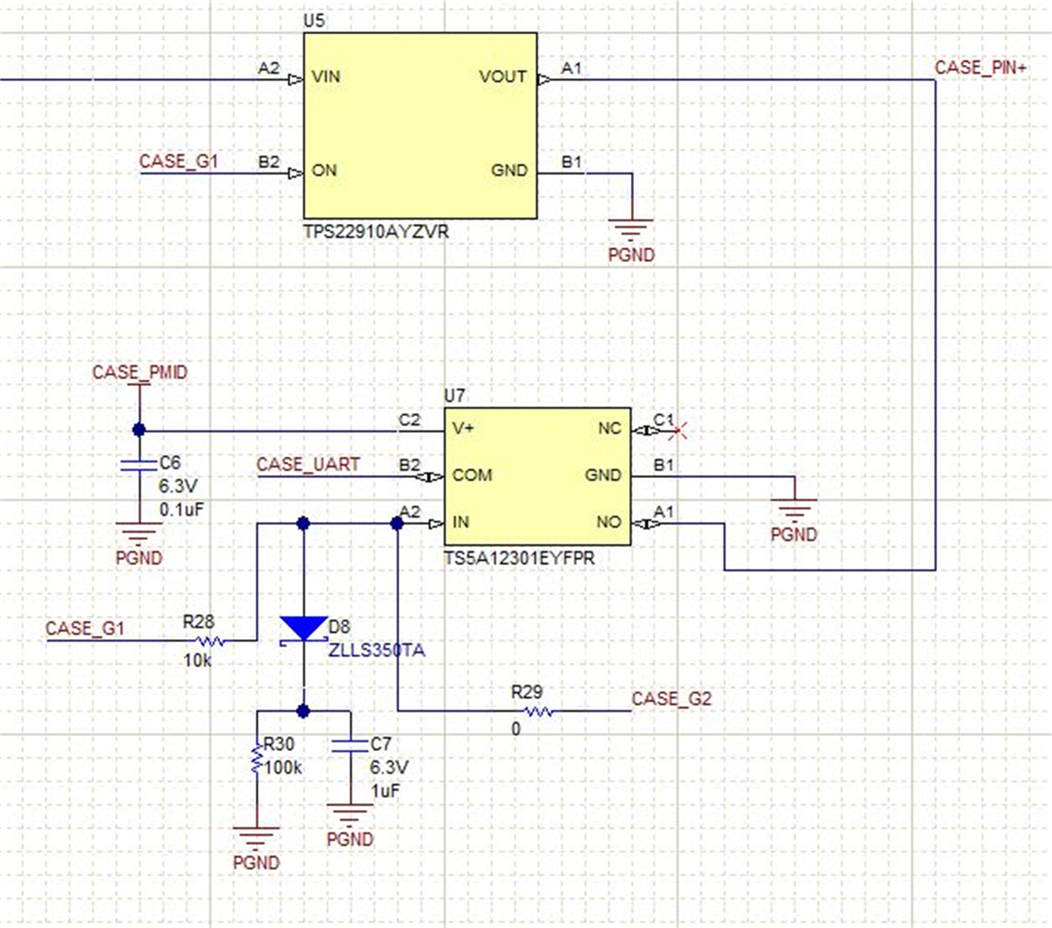Click the CASE_PMID power port

139,373
